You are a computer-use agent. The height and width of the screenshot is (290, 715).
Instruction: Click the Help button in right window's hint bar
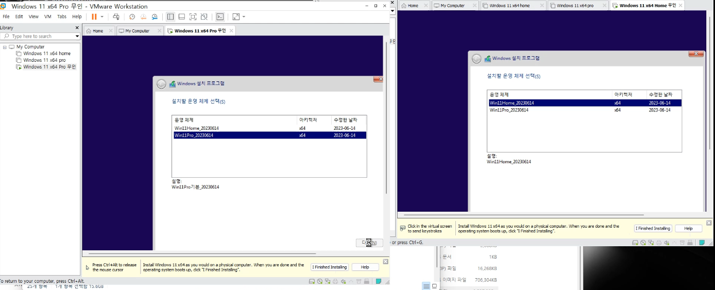tap(688, 228)
